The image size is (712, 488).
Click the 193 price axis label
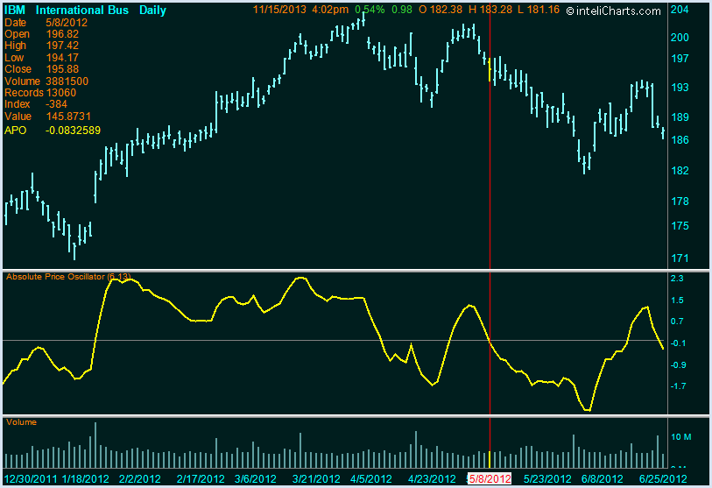[680, 88]
